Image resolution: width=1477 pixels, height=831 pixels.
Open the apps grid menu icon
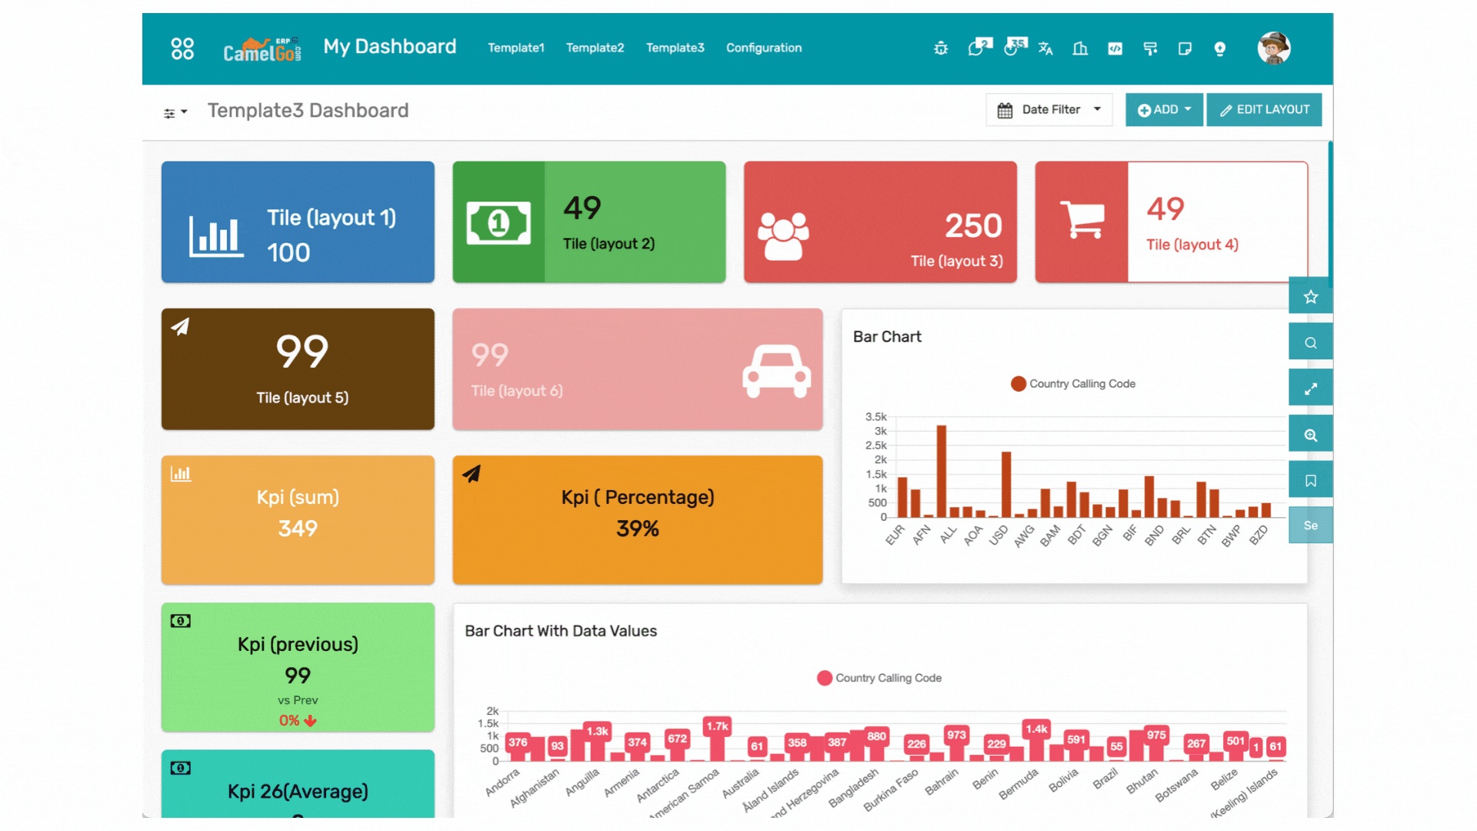pos(182,48)
